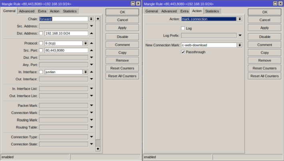
Task: Switch to Action tab in left window
Action: [54, 11]
